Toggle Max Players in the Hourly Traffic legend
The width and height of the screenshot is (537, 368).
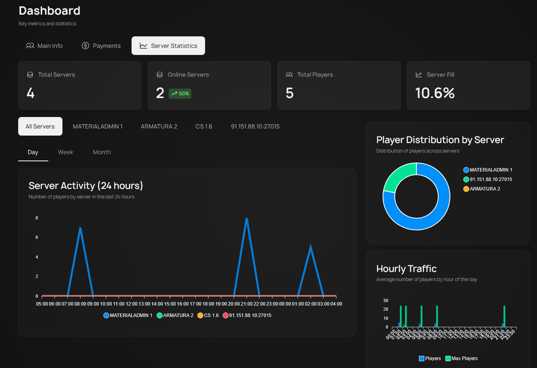461,358
